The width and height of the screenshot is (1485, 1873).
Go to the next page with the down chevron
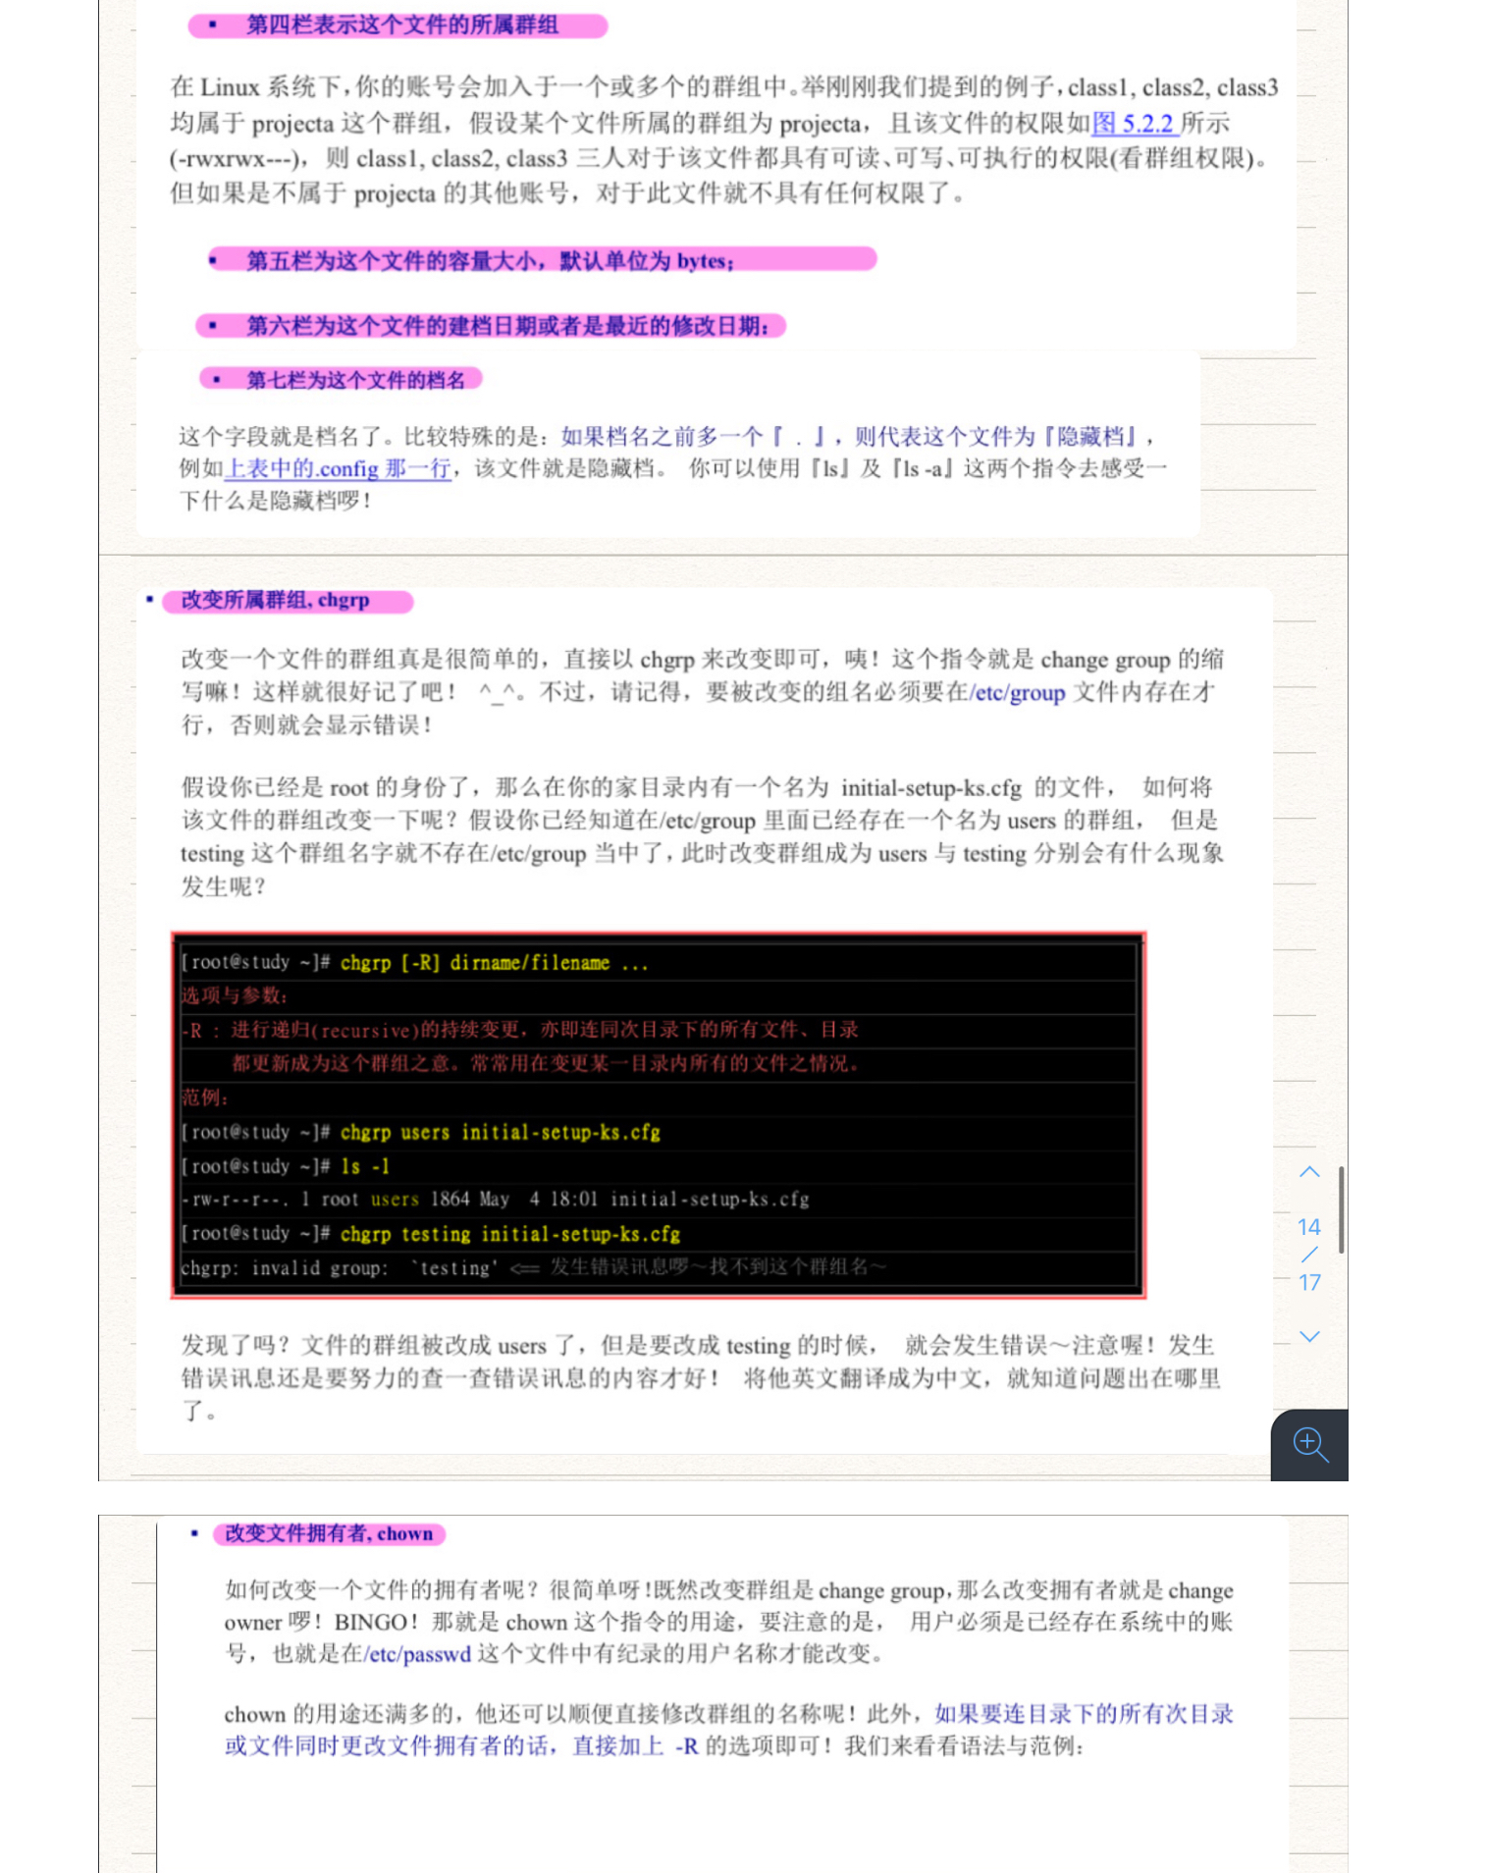(1309, 1336)
